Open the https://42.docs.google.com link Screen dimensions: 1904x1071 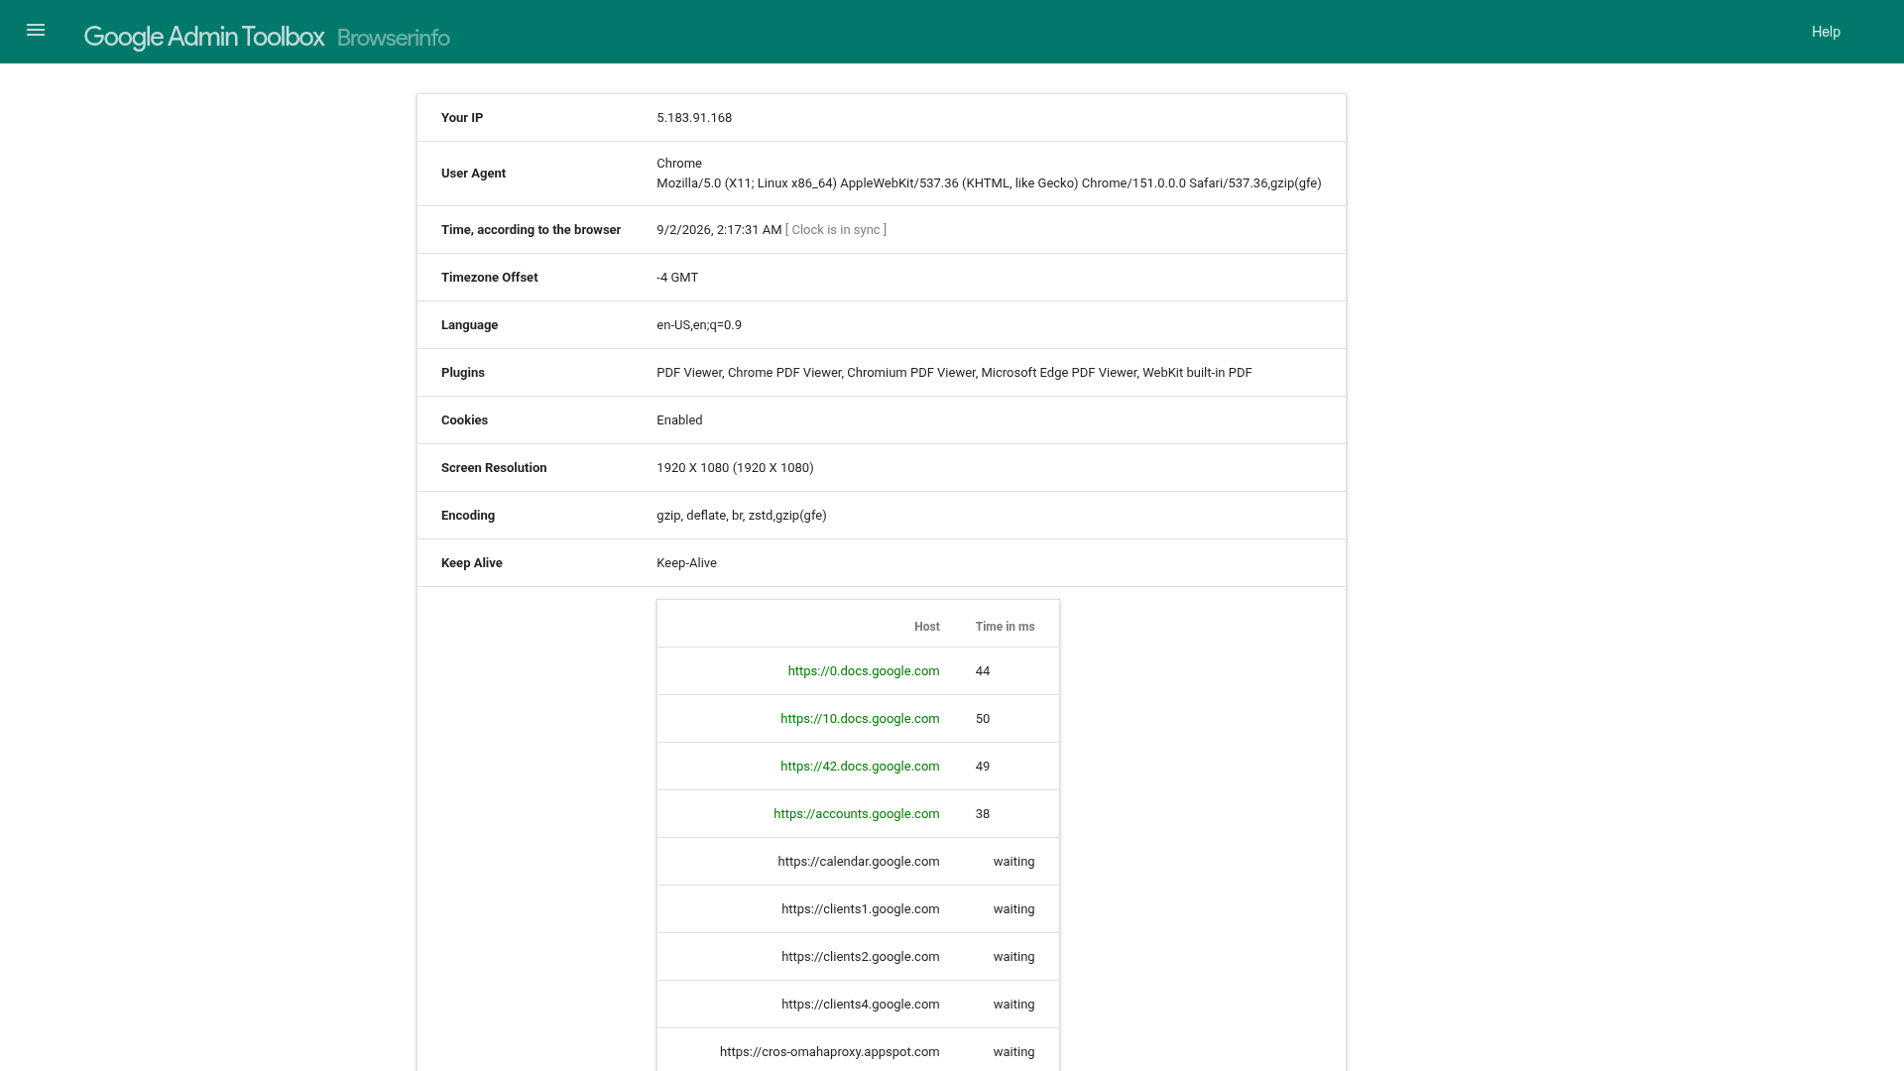click(860, 767)
